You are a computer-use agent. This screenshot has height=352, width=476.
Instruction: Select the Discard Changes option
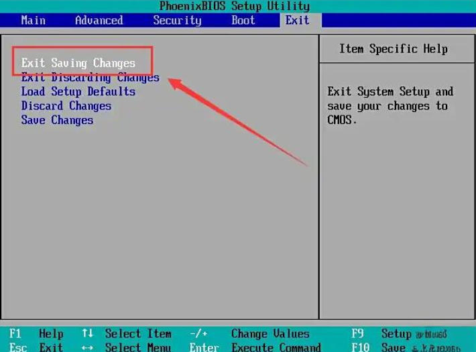66,106
